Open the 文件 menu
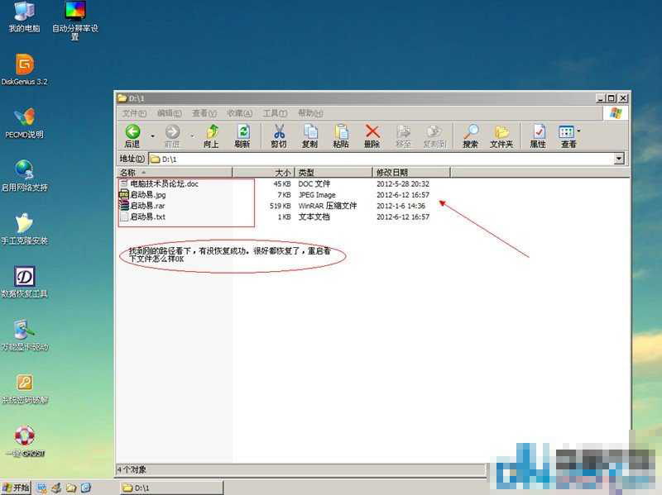 [x=134, y=113]
